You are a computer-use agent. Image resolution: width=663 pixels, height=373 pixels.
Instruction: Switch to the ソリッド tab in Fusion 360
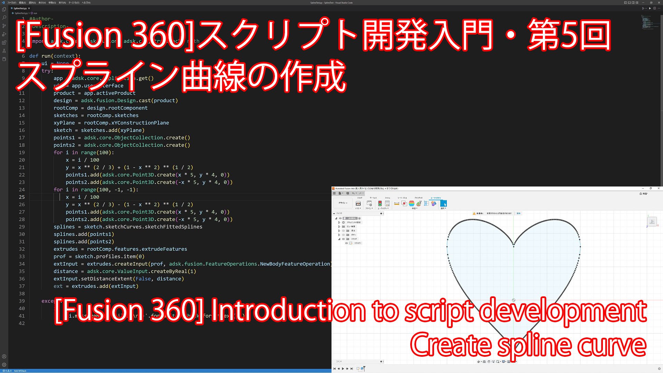coord(360,198)
